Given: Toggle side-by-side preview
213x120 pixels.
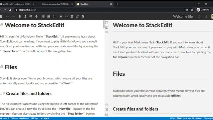Looking at the screenshot, I should click(106, 27).
